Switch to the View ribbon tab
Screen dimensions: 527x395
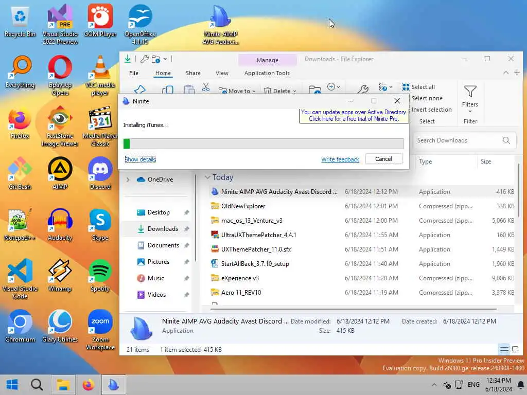click(222, 73)
